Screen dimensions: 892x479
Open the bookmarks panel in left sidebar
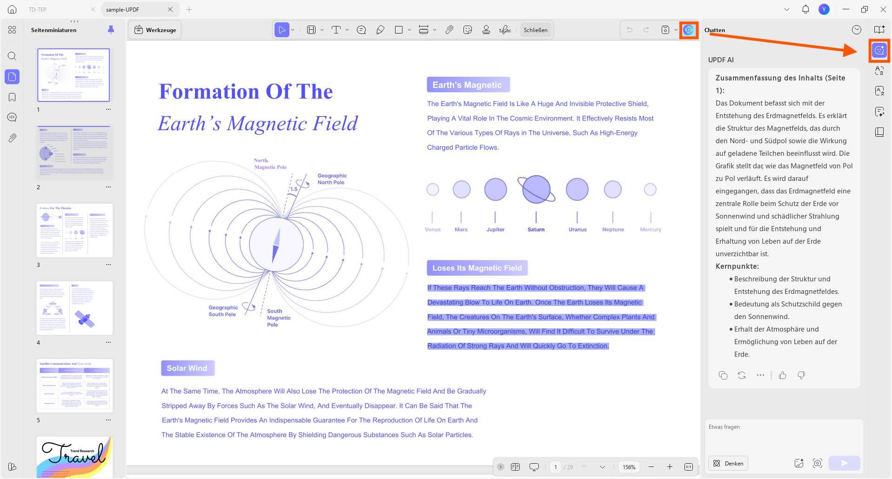[x=12, y=97]
